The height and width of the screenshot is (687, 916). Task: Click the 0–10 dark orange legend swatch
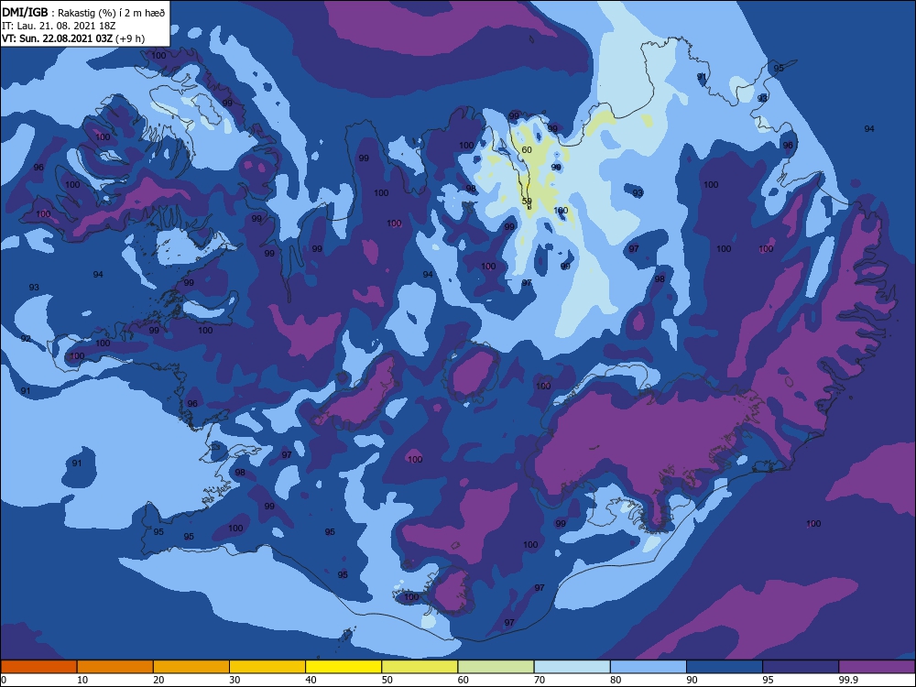coord(38,667)
